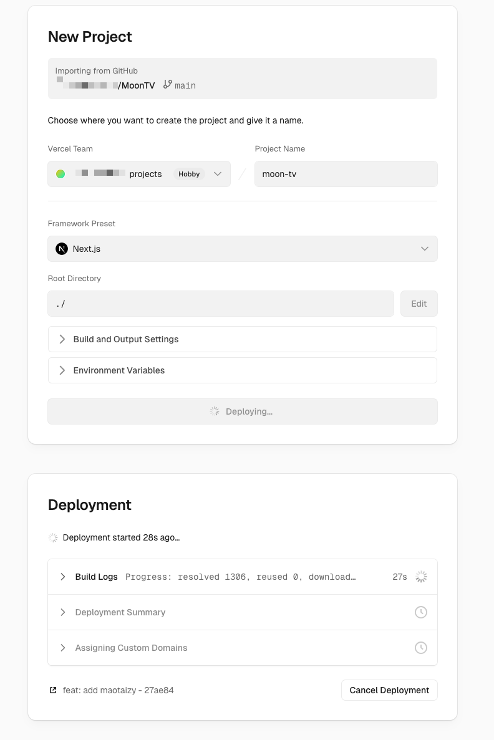The width and height of the screenshot is (494, 740).
Task: Click the /MoonTV repository name
Action: tap(137, 85)
